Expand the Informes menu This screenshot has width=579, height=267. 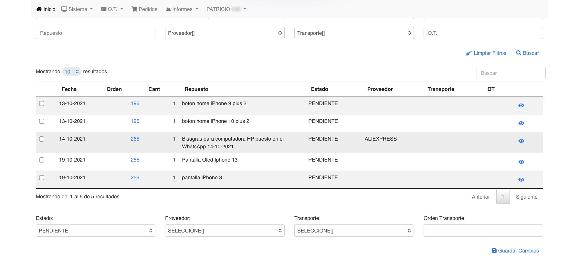coord(182,9)
